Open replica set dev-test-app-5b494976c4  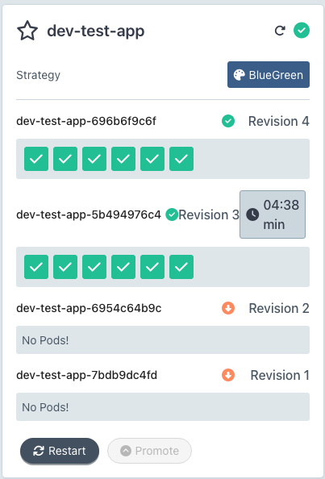pyautogui.click(x=89, y=215)
